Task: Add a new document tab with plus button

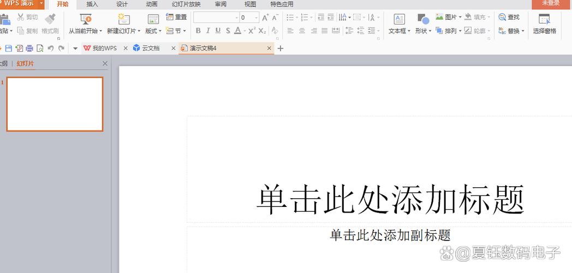Action: (x=280, y=48)
